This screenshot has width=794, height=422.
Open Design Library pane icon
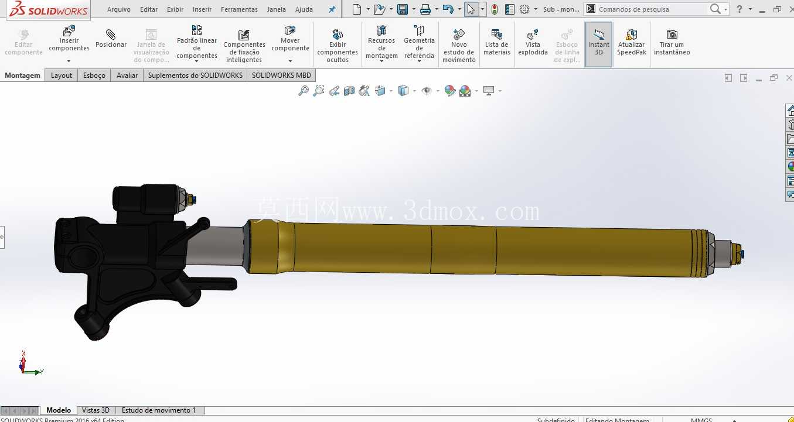(790, 125)
